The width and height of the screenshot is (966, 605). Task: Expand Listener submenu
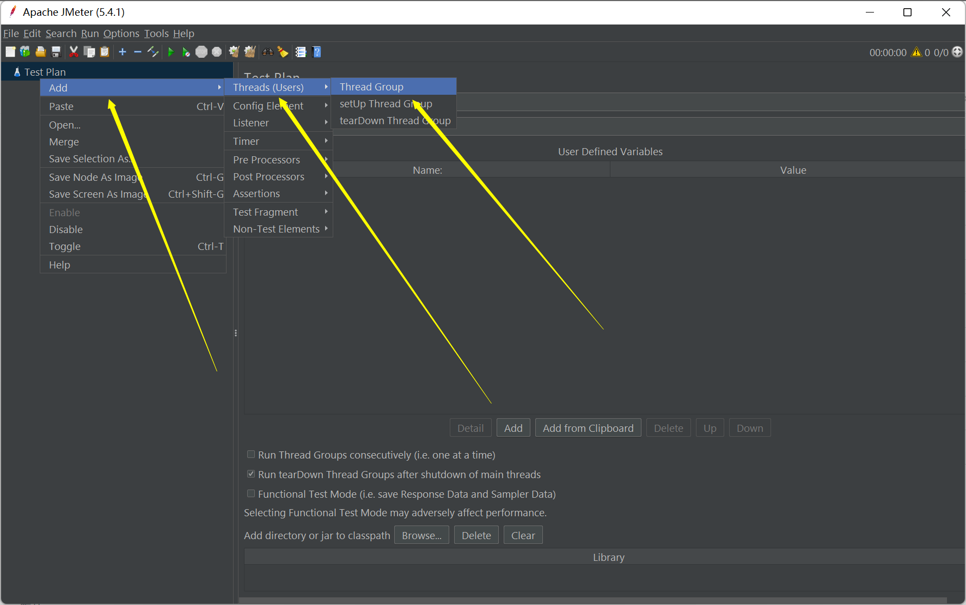(278, 123)
